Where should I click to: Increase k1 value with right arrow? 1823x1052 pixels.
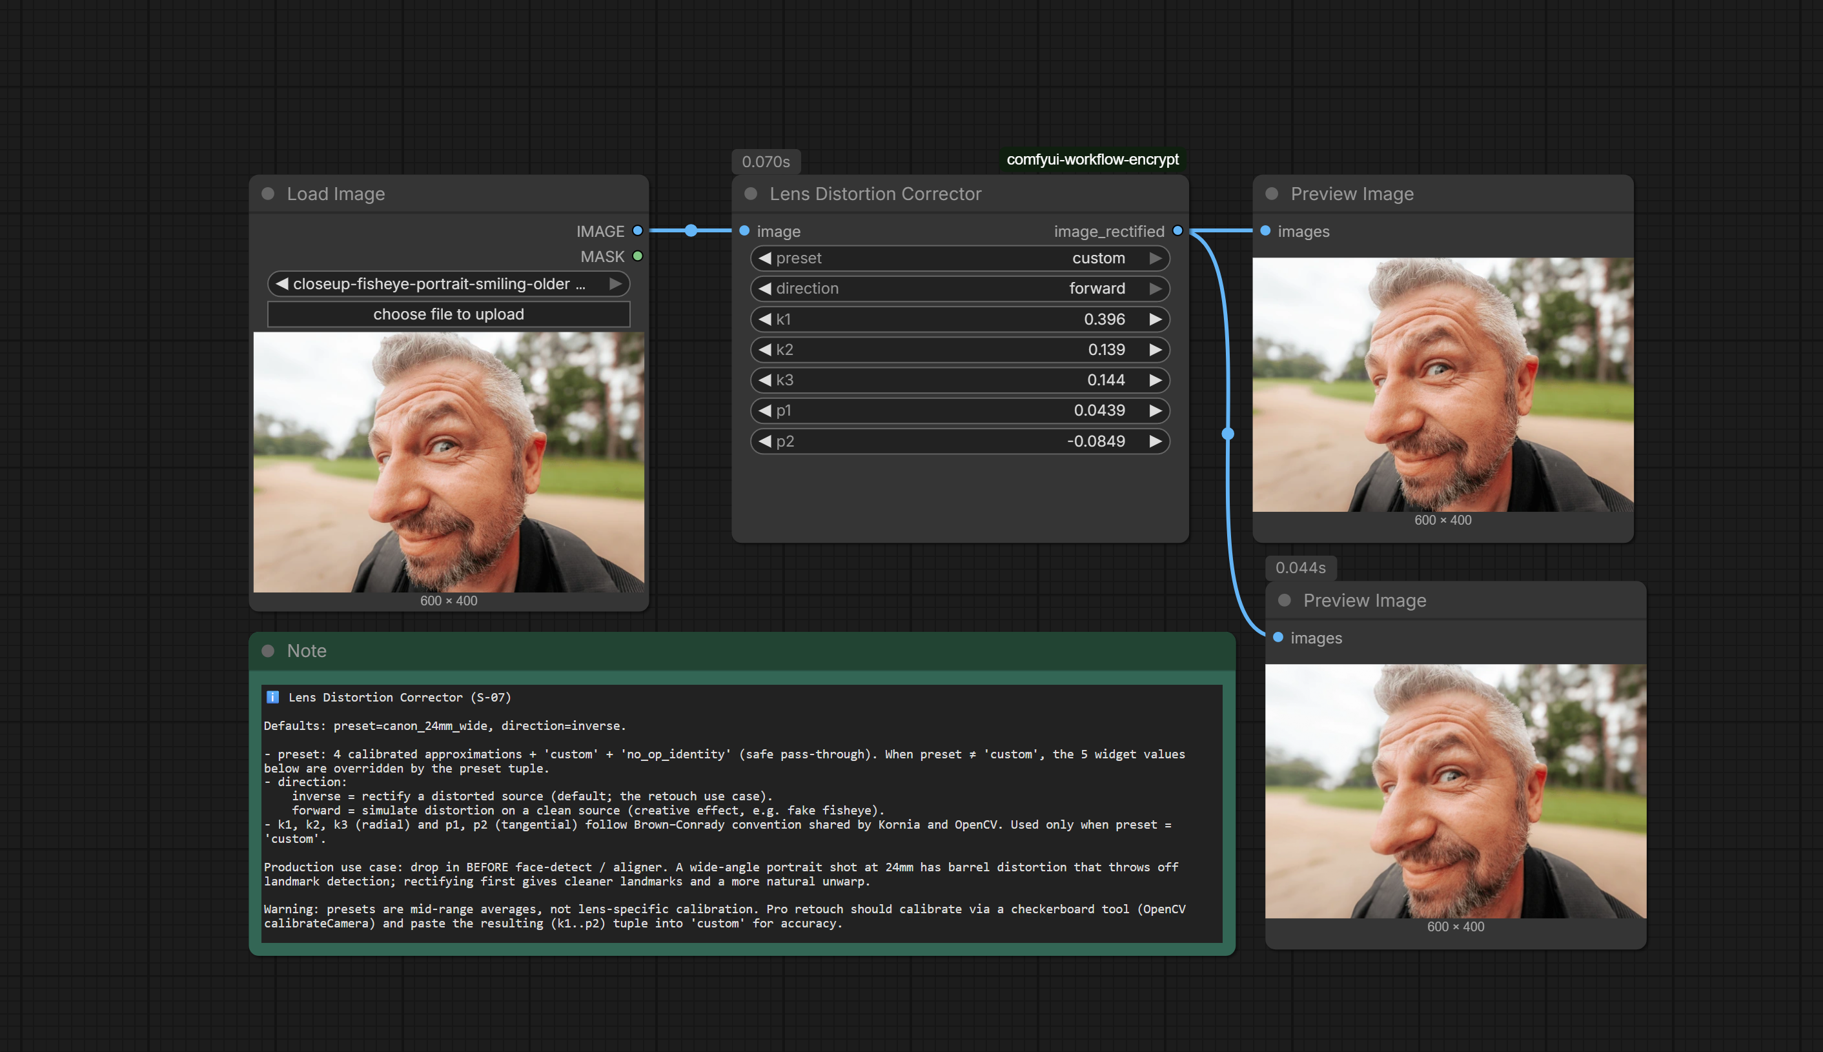click(x=1156, y=319)
